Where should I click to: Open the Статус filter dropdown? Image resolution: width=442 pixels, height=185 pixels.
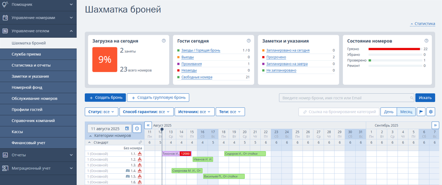click(x=101, y=112)
